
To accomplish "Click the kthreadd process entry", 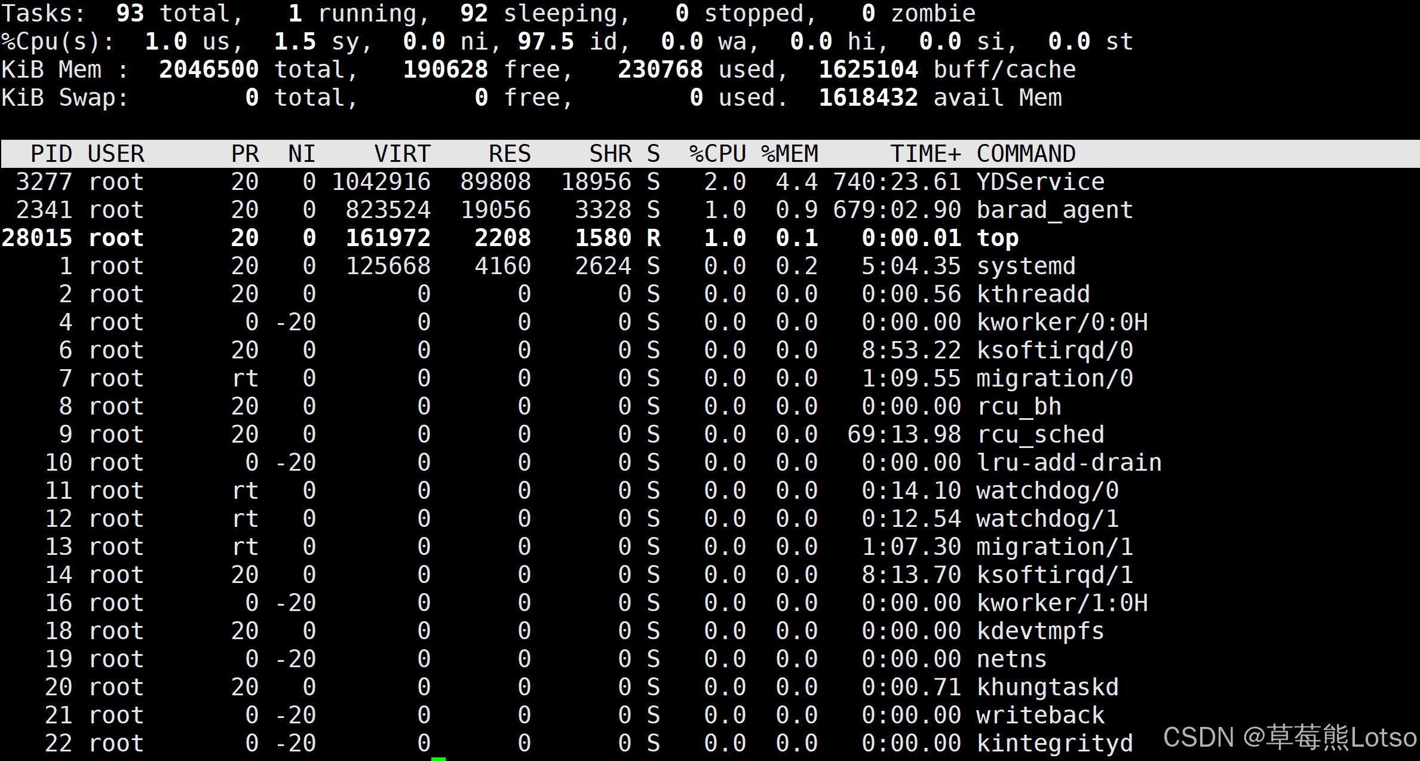I will (x=1033, y=294).
